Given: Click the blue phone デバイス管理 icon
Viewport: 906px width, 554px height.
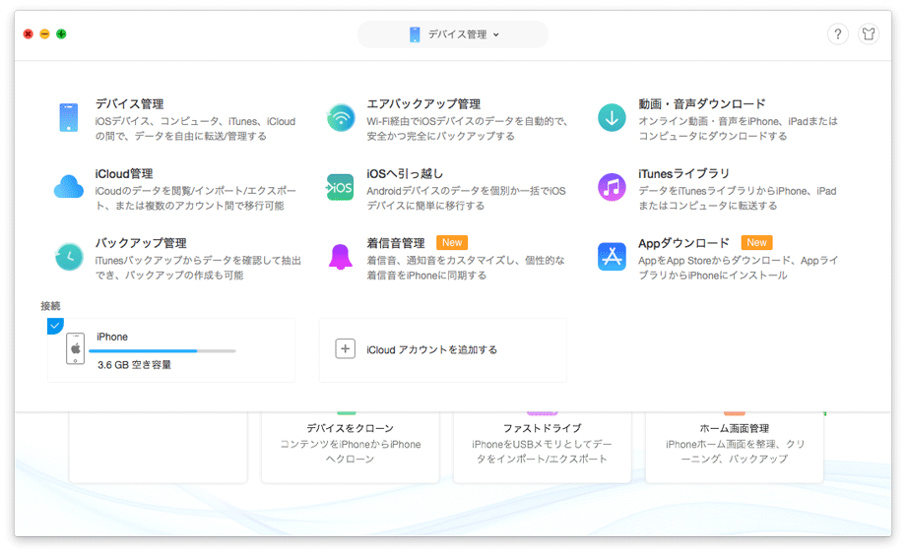Looking at the screenshot, I should pos(69,118).
